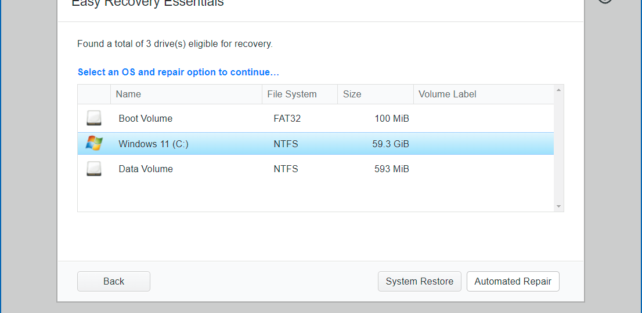Click the scrollbar down arrow
Screen dimensions: 642x313
point(558,206)
